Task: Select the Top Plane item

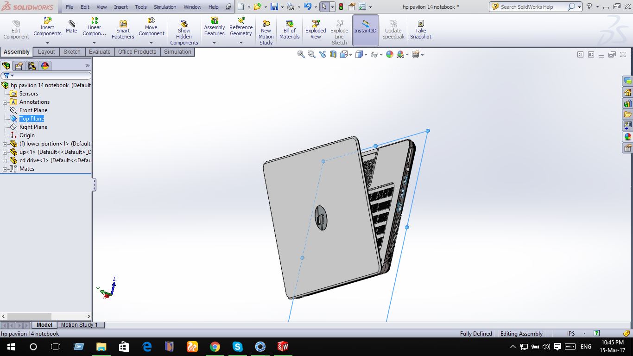Action: 32,119
